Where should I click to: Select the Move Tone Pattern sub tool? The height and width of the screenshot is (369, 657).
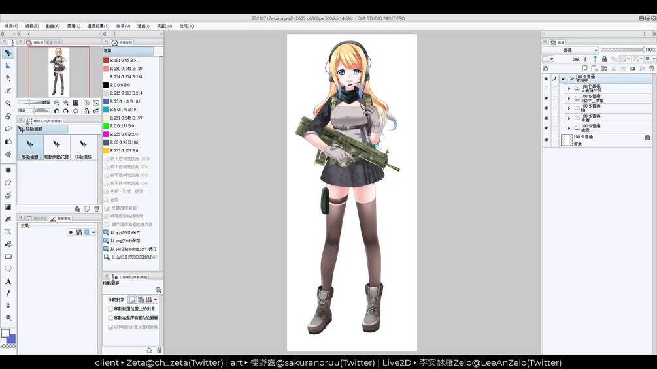point(57,147)
